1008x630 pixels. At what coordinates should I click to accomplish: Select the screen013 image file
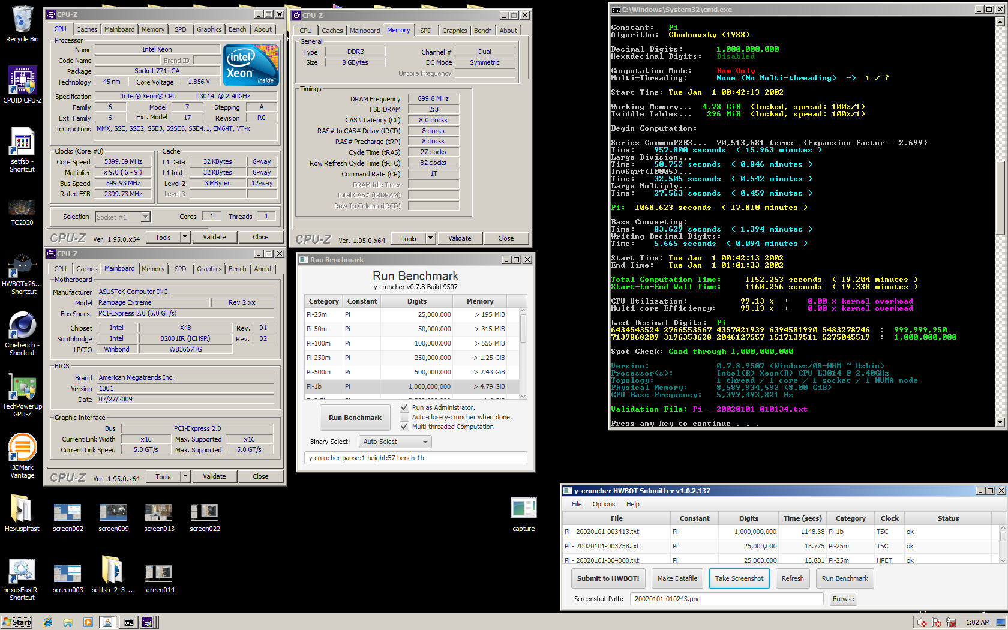click(x=159, y=517)
